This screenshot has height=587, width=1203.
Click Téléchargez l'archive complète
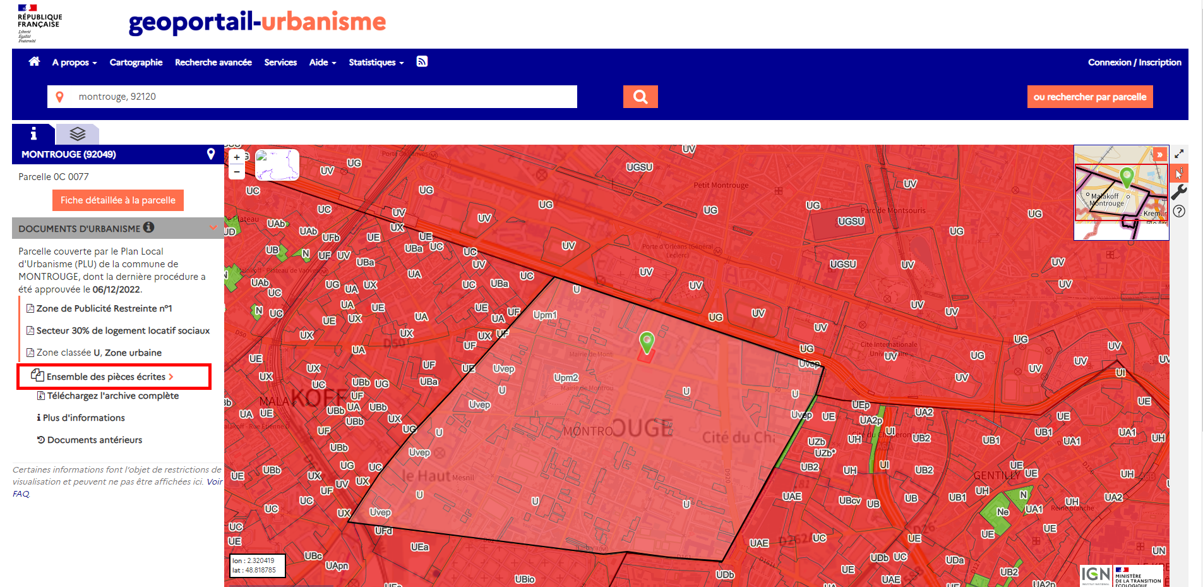(x=108, y=396)
